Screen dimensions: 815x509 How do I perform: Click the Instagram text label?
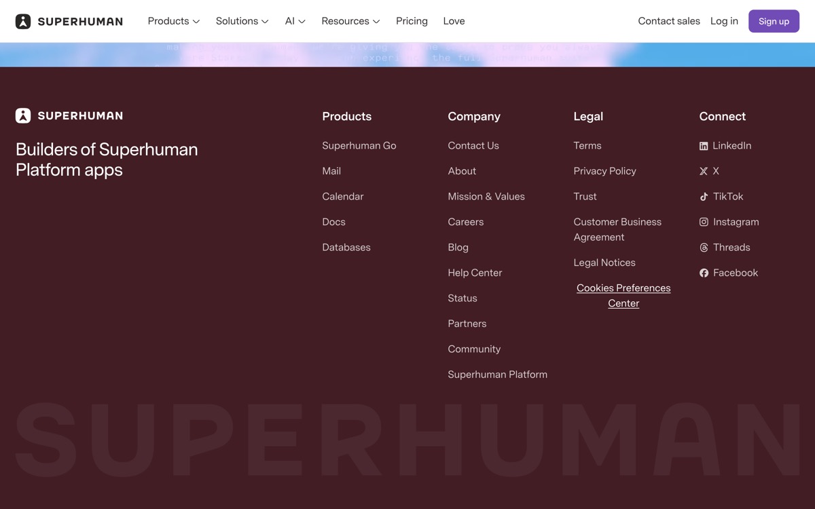pyautogui.click(x=736, y=222)
